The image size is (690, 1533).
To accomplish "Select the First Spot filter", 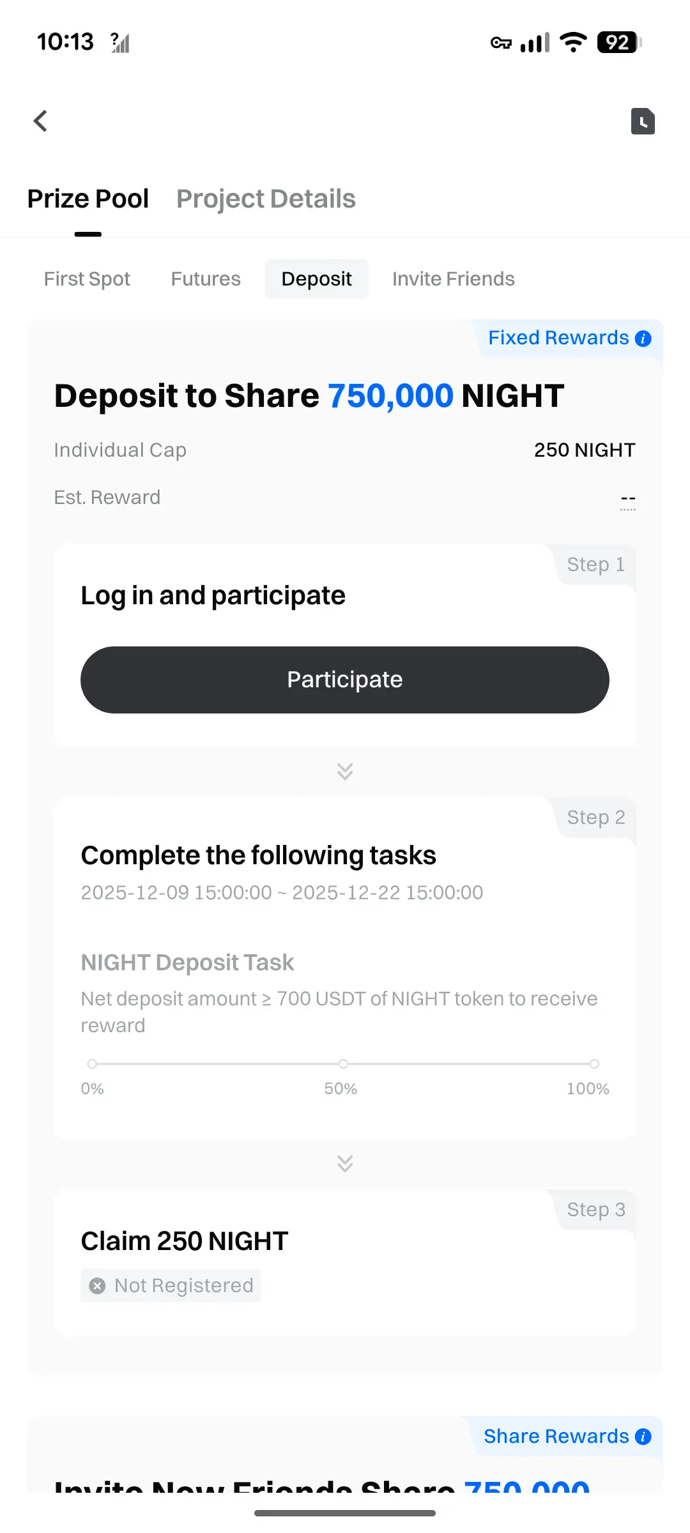I will pos(87,279).
